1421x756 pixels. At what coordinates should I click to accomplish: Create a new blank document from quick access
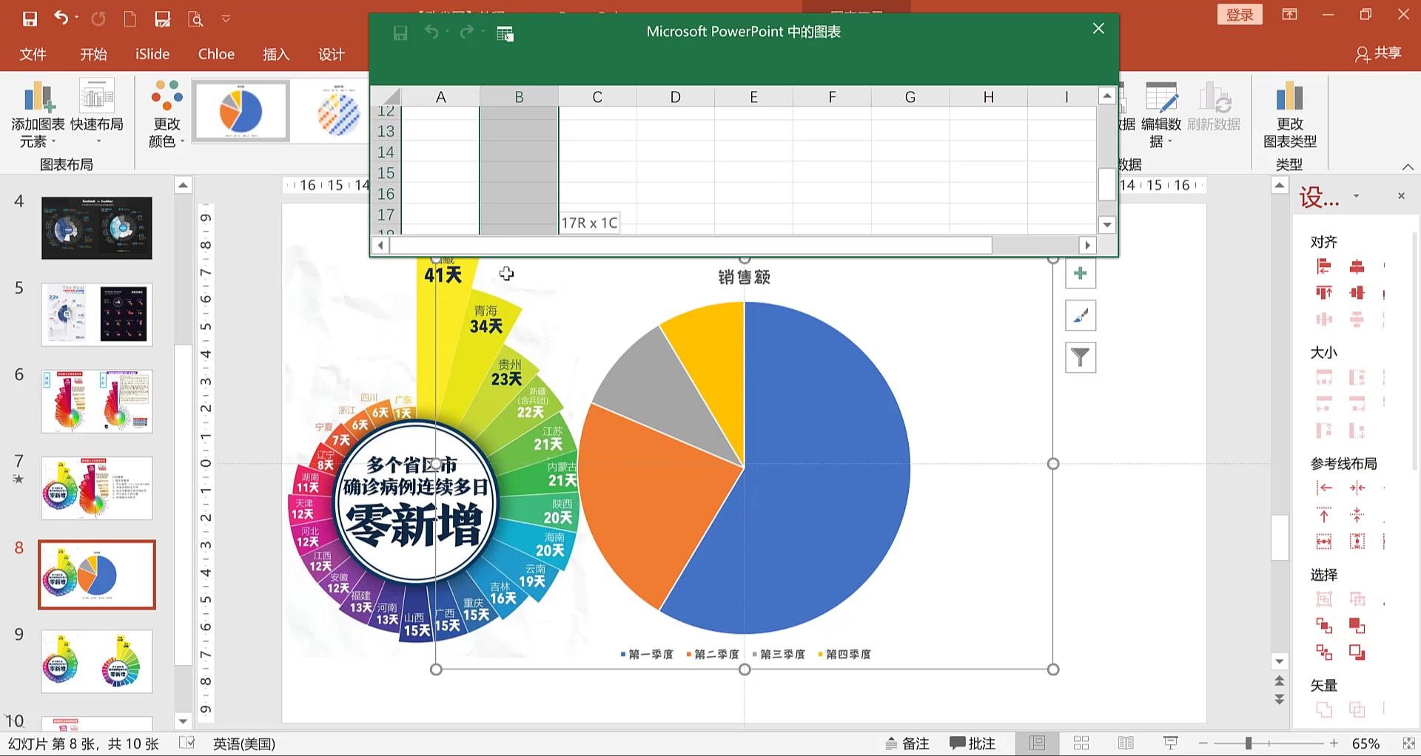(x=130, y=18)
